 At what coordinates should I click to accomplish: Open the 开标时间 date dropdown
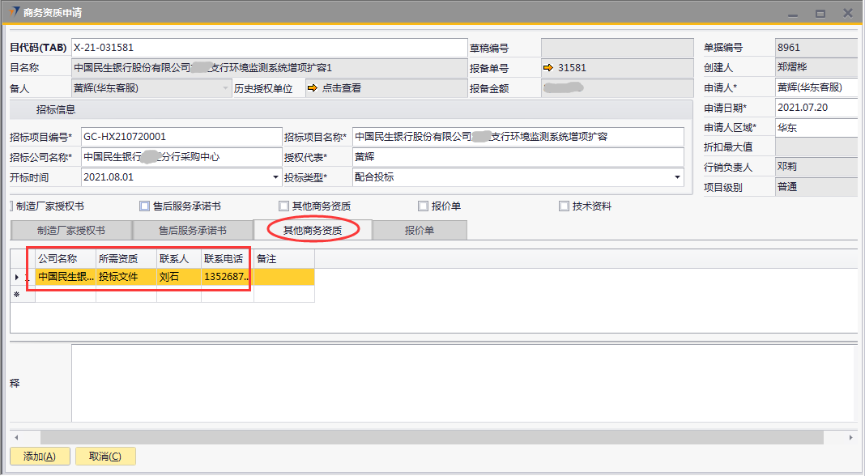click(x=275, y=177)
